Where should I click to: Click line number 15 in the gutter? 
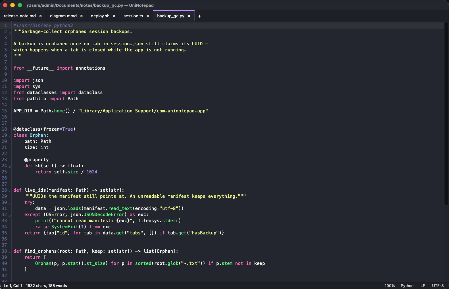[x=4, y=111]
